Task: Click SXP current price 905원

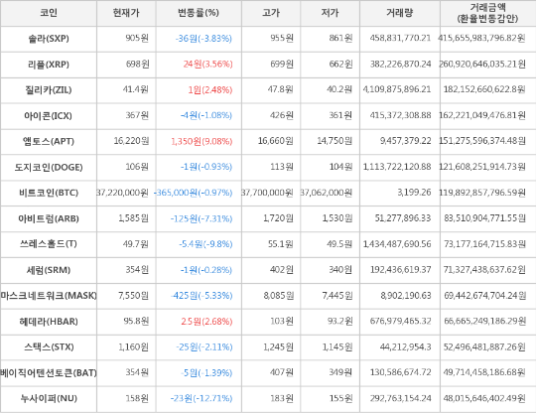Action: coord(137,39)
